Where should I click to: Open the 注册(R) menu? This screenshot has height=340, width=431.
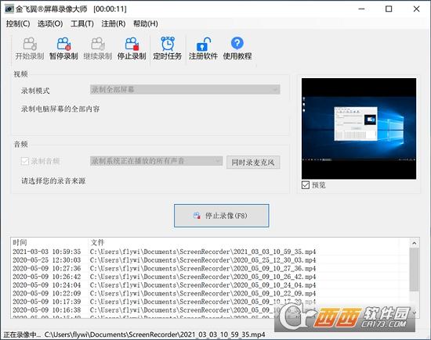pos(114,24)
